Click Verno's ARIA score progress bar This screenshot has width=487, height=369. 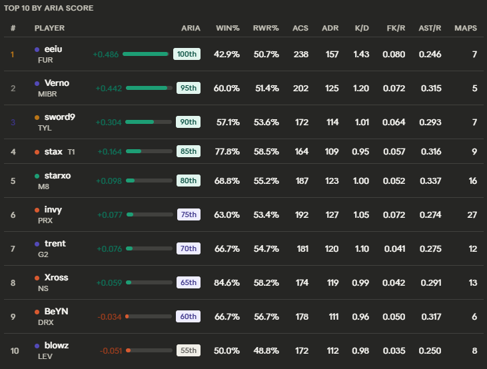pyautogui.click(x=149, y=88)
